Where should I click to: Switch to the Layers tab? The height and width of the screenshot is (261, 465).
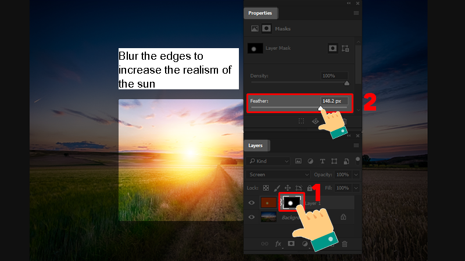(255, 146)
